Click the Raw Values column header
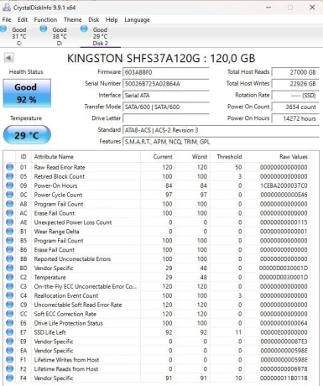This screenshot has height=386, width=323. (278, 157)
